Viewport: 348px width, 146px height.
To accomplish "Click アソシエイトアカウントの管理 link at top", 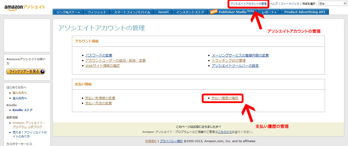I will [248, 4].
